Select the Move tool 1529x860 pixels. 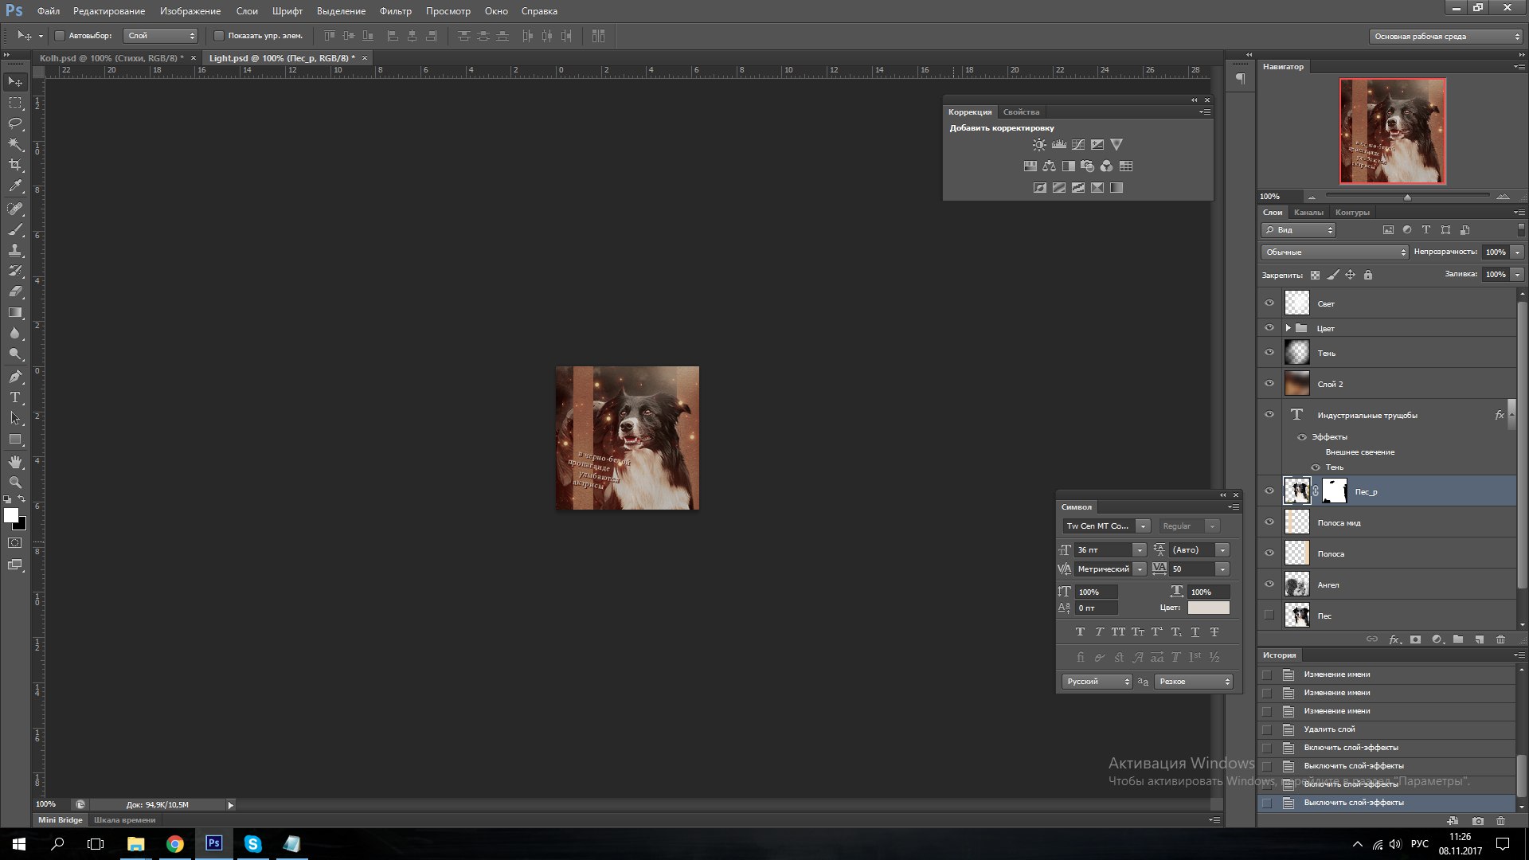(x=15, y=82)
